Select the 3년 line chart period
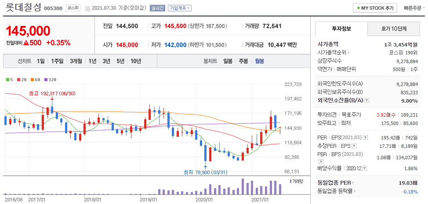Viewport: 428px width, 204px height. pos(106,61)
